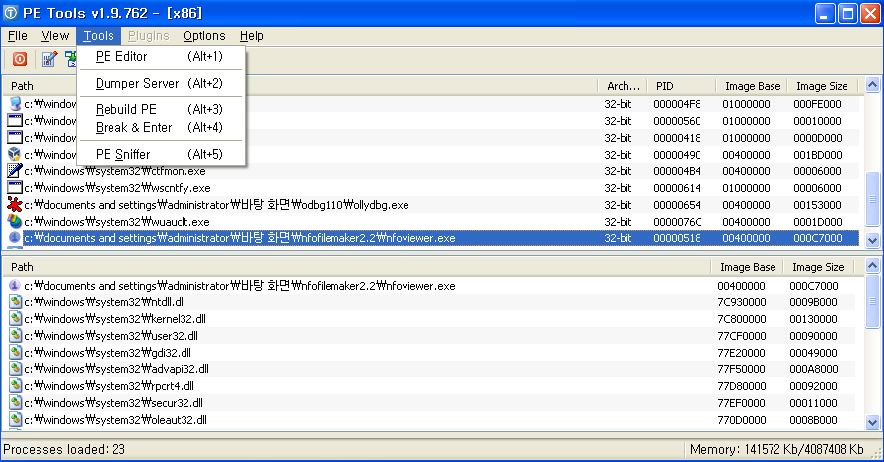Click process list scrollbar up arrow

coord(872,85)
